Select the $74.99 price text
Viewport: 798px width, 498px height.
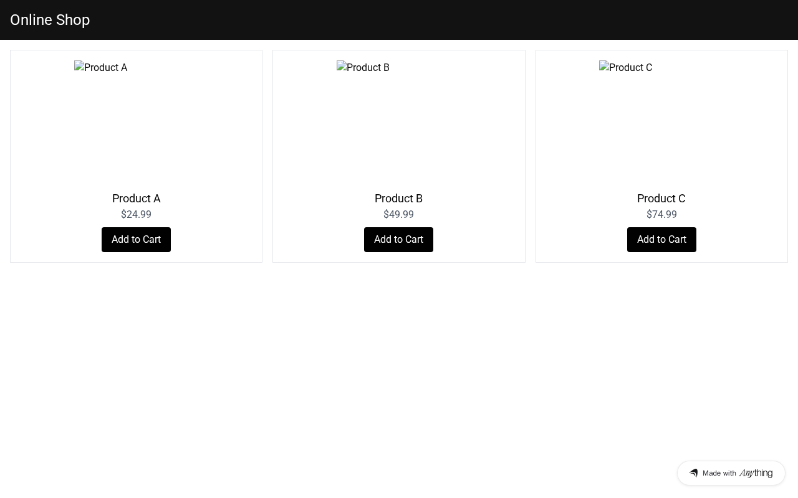[x=661, y=215]
